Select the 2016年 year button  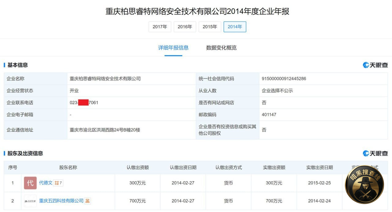185,27
